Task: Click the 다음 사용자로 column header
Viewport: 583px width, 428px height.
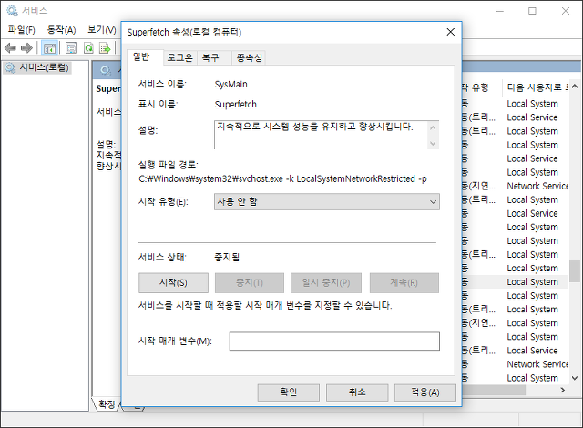Action: click(537, 87)
